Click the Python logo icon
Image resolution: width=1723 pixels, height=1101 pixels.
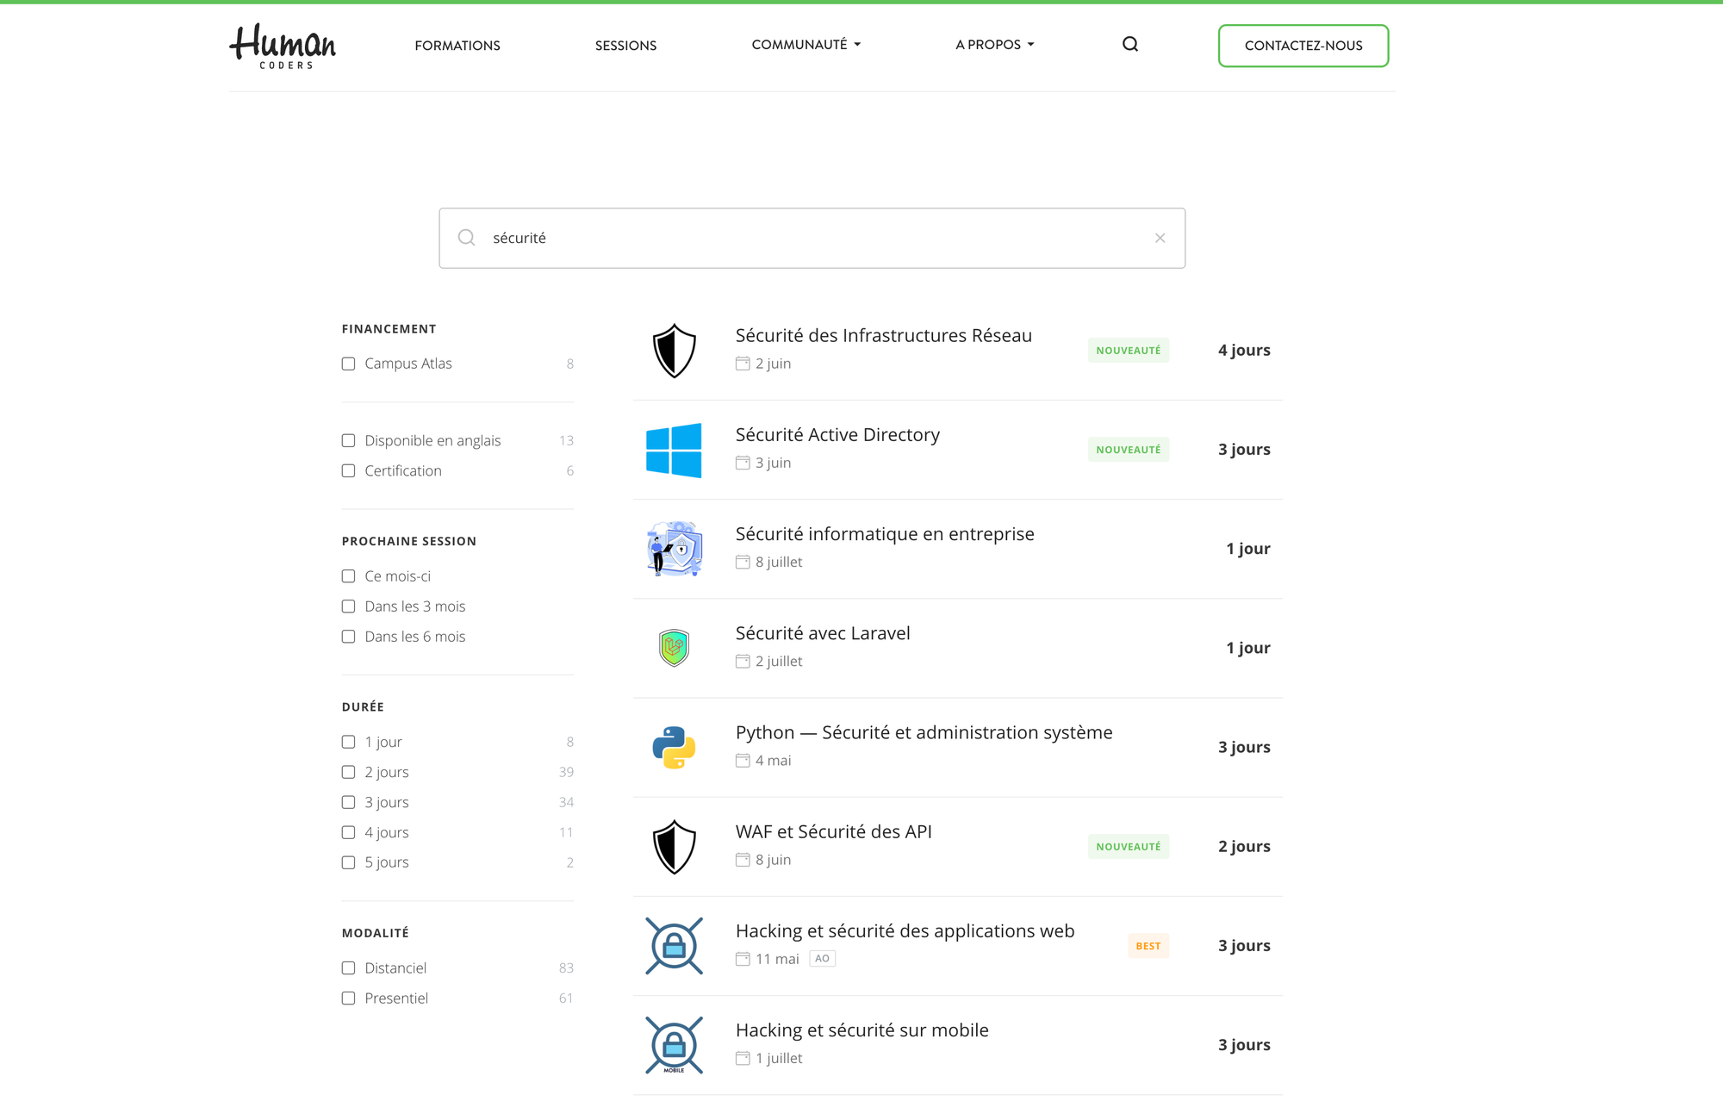click(x=674, y=747)
